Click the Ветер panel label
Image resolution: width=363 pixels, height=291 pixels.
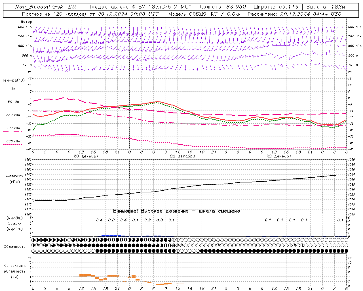pos(26,22)
